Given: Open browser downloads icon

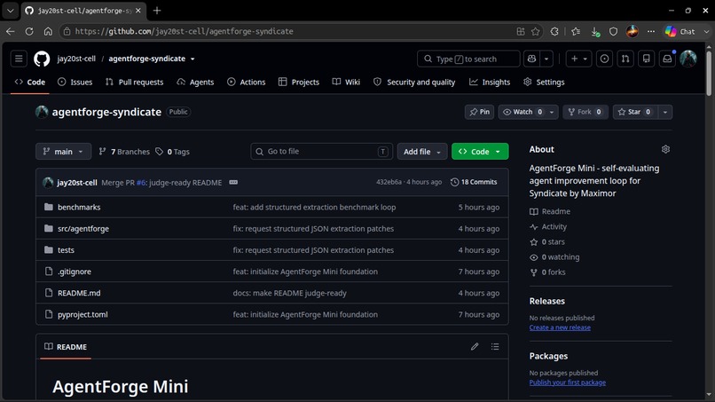Looking at the screenshot, I should click(x=594, y=31).
